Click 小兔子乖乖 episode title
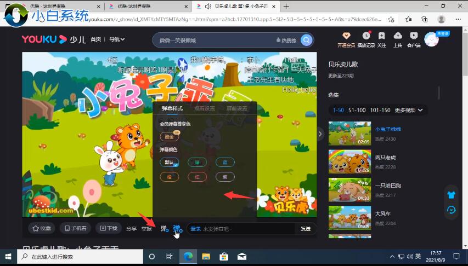Viewport: 468px width, 266px height. point(388,129)
